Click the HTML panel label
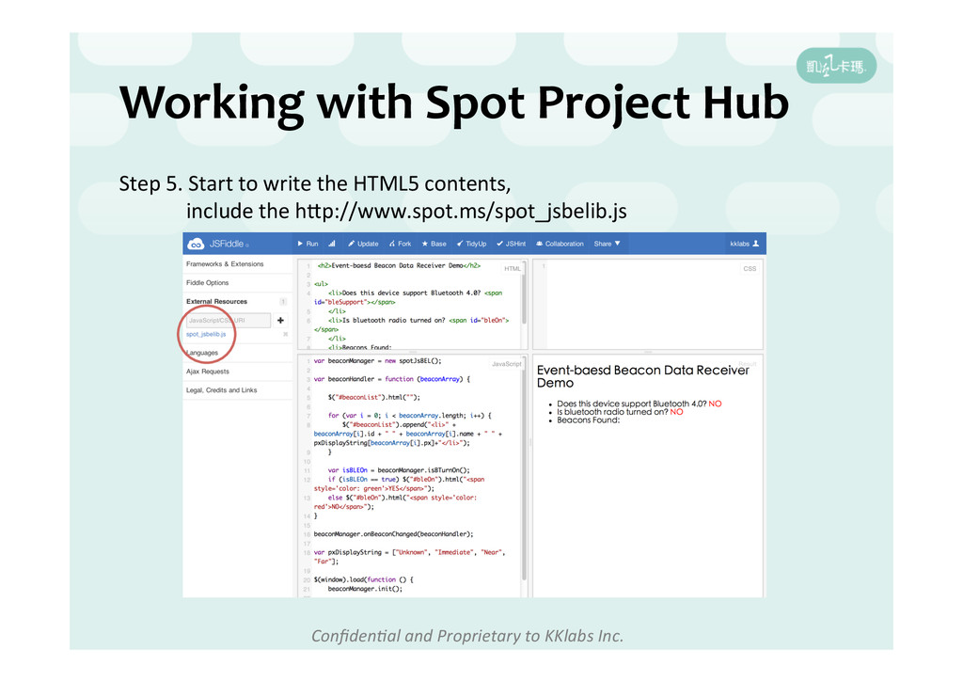 click(x=513, y=269)
